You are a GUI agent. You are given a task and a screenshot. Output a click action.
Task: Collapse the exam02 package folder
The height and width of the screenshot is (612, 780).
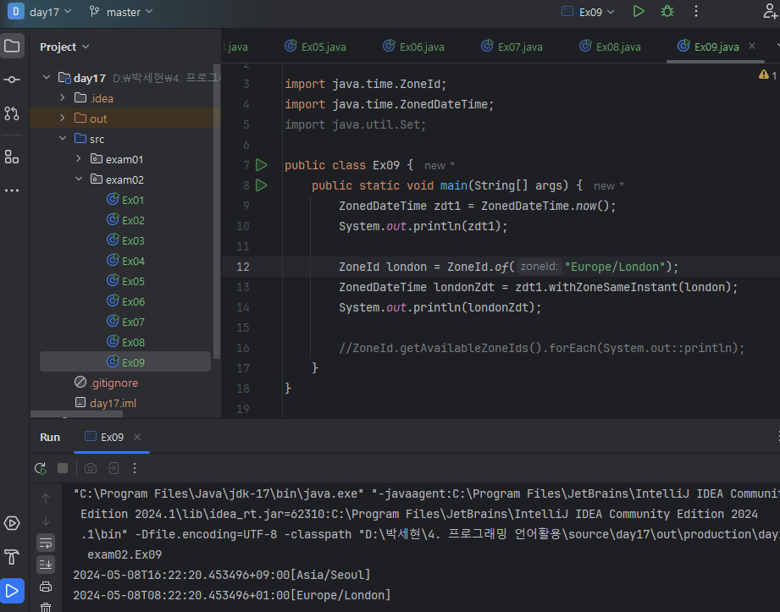coord(79,179)
